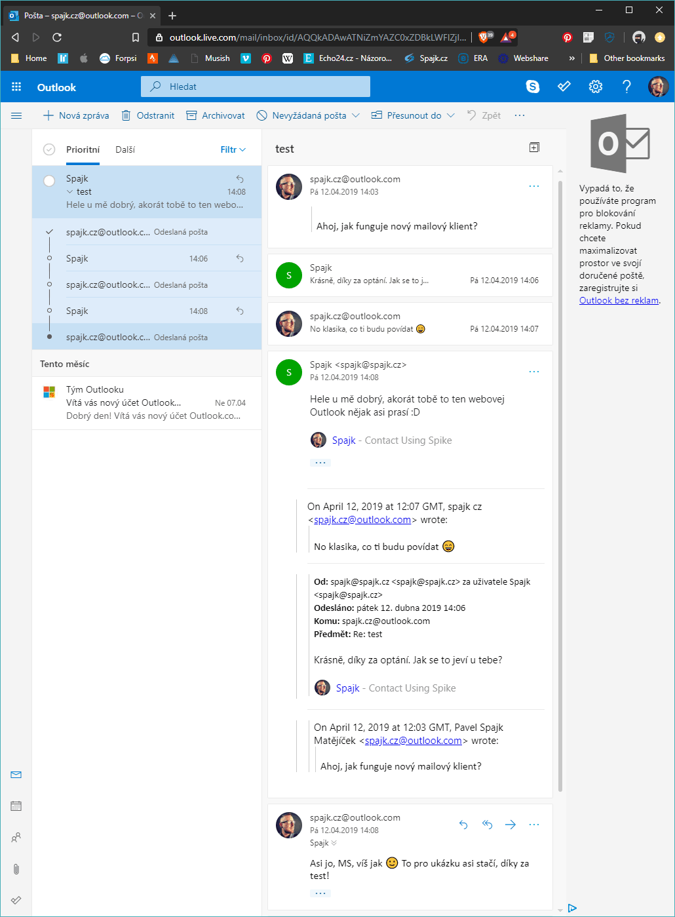This screenshot has width=675, height=917.
Task: Show more bookmarks chevron
Action: click(x=572, y=58)
